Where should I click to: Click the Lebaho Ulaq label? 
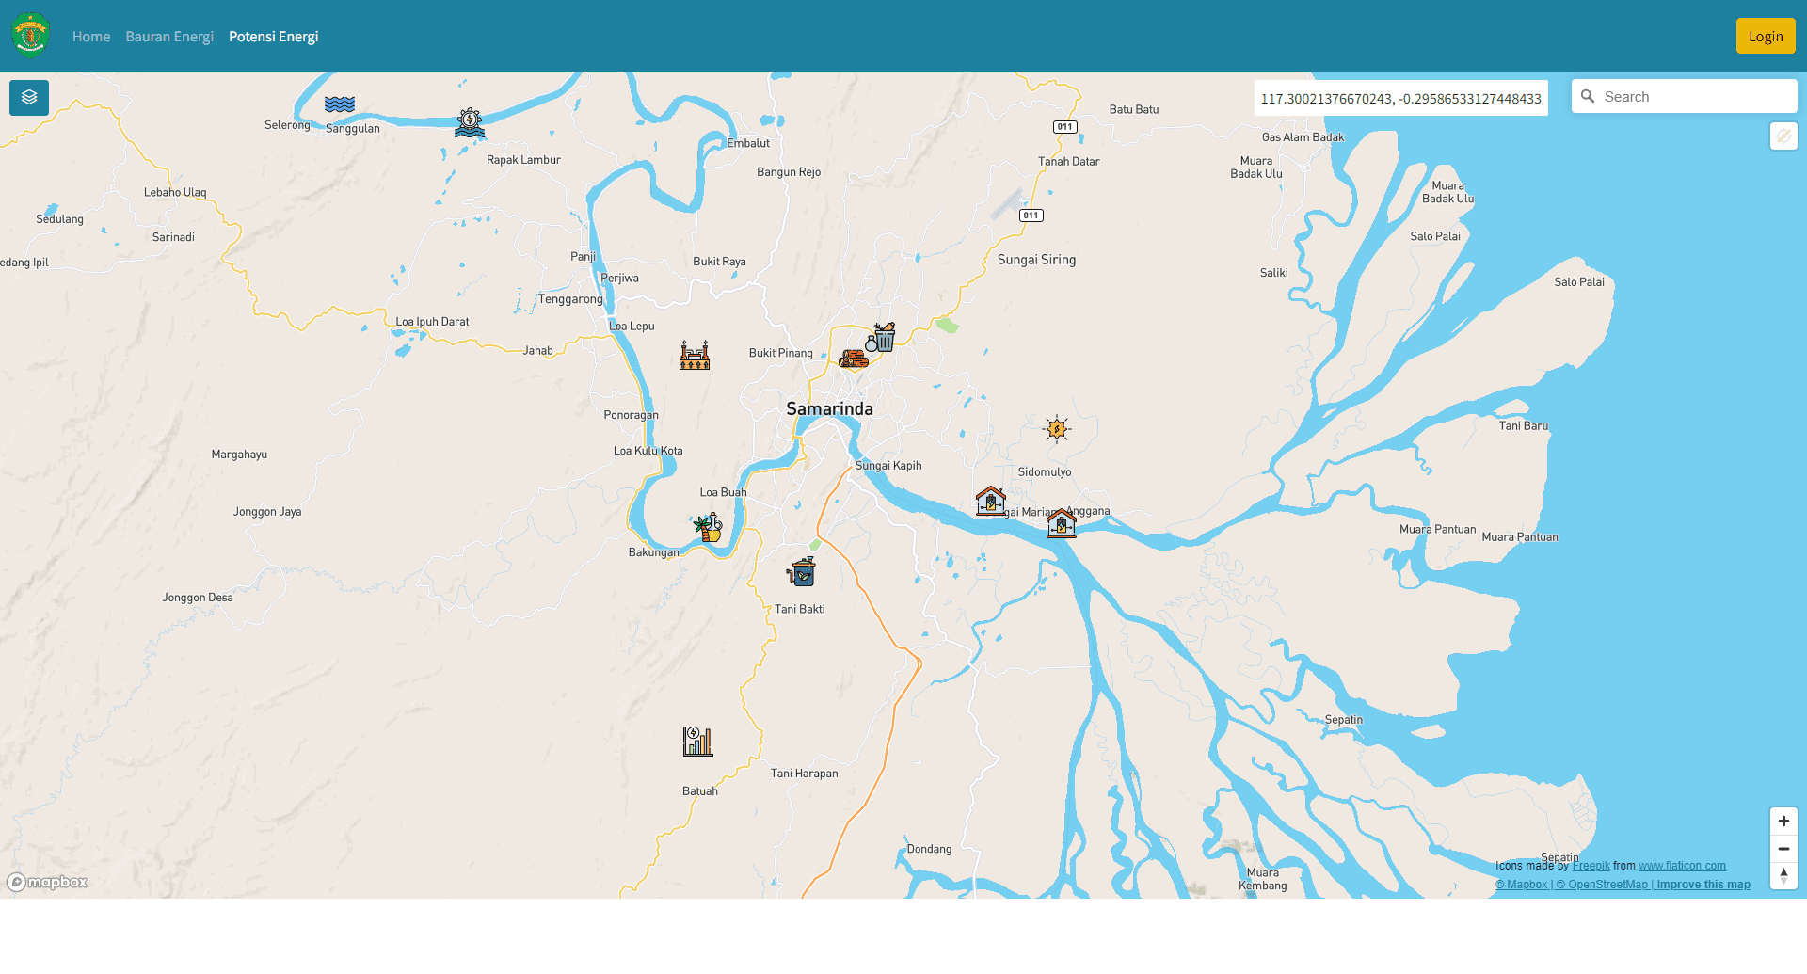click(175, 192)
